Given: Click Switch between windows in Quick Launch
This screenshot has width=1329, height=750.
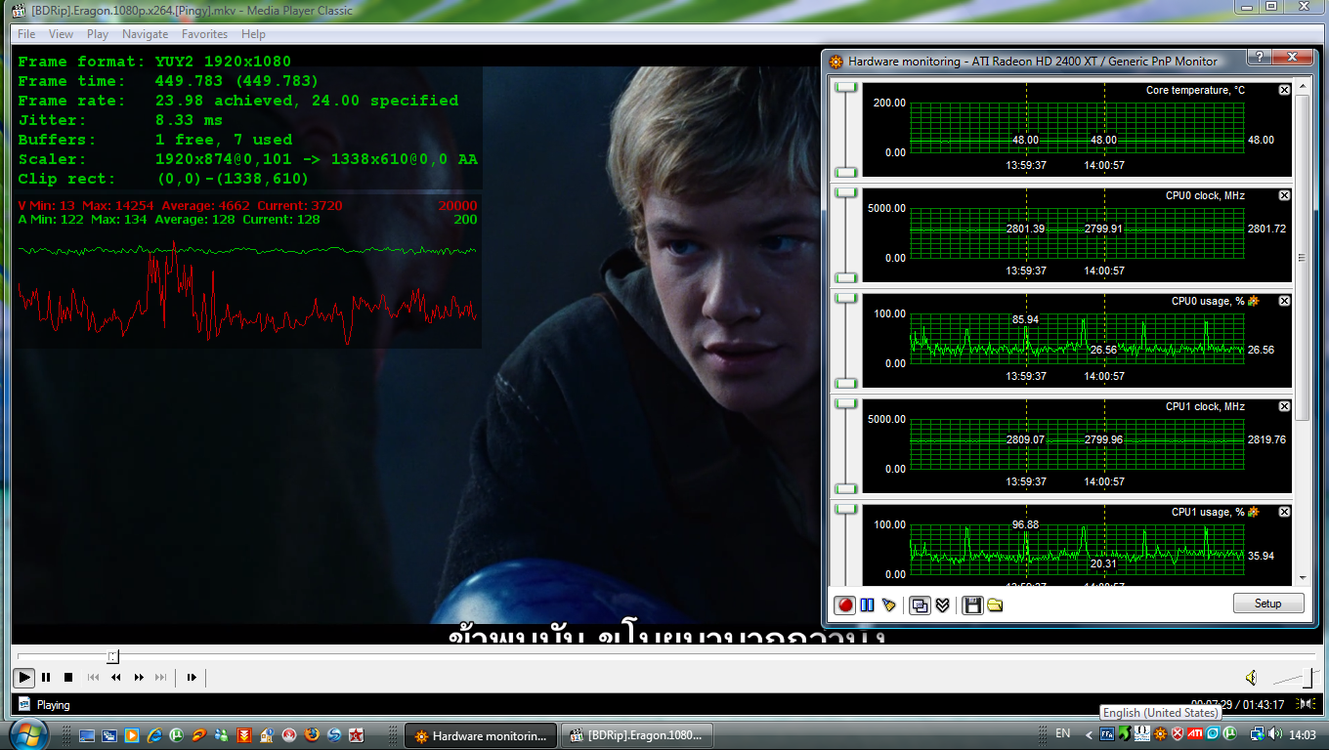Looking at the screenshot, I should coord(109,734).
